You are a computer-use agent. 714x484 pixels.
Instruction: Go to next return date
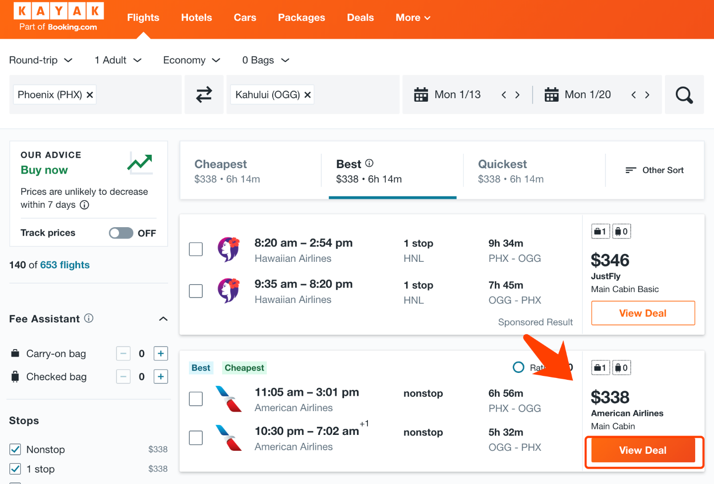tap(647, 95)
